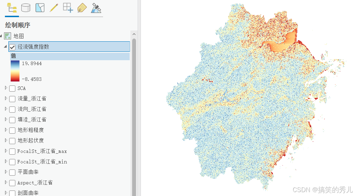Expand the Aspect_浙江省 layer
Viewport: 354px width, 196px height.
(6, 182)
